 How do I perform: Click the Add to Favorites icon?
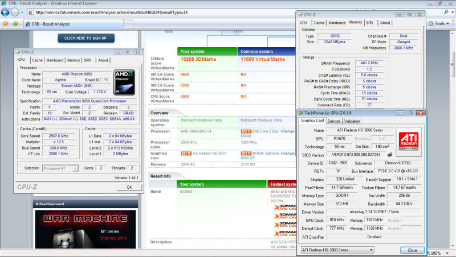(x=15, y=24)
